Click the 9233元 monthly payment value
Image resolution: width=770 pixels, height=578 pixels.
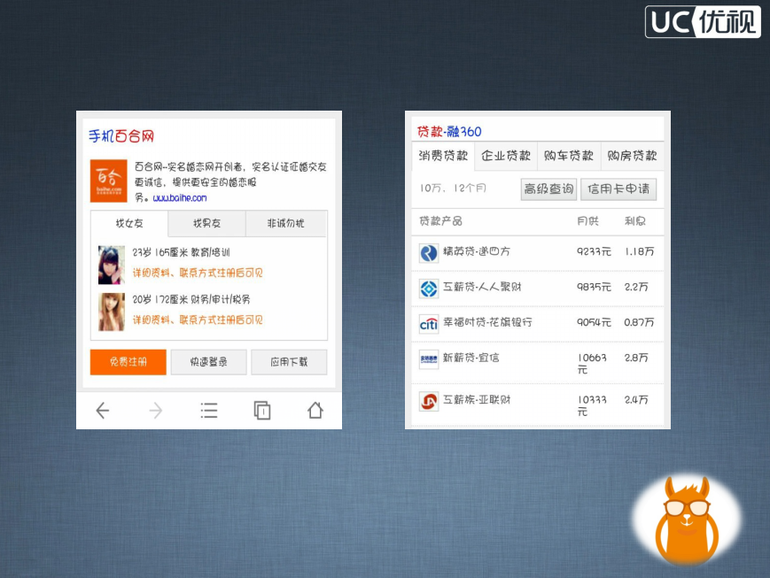[x=594, y=251]
